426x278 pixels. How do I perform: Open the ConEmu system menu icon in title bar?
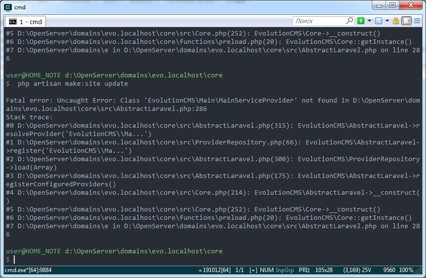8,7
